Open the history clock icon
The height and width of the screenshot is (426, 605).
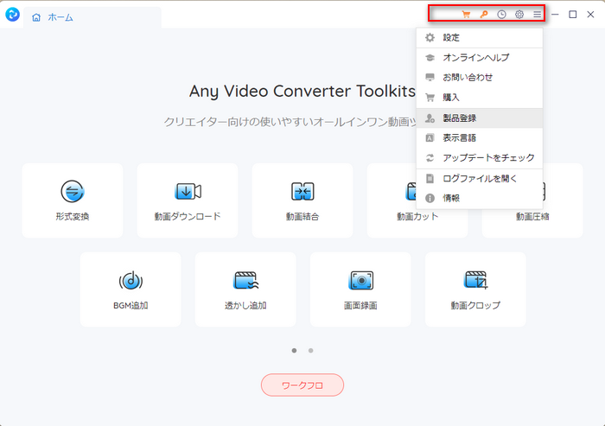(501, 15)
